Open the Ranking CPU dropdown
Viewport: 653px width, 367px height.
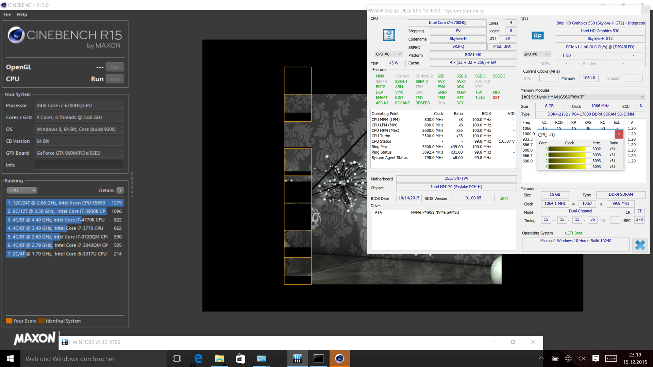pyautogui.click(x=22, y=191)
